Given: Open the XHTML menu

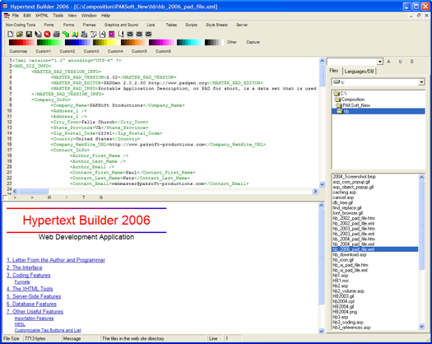Looking at the screenshot, I should (x=42, y=16).
